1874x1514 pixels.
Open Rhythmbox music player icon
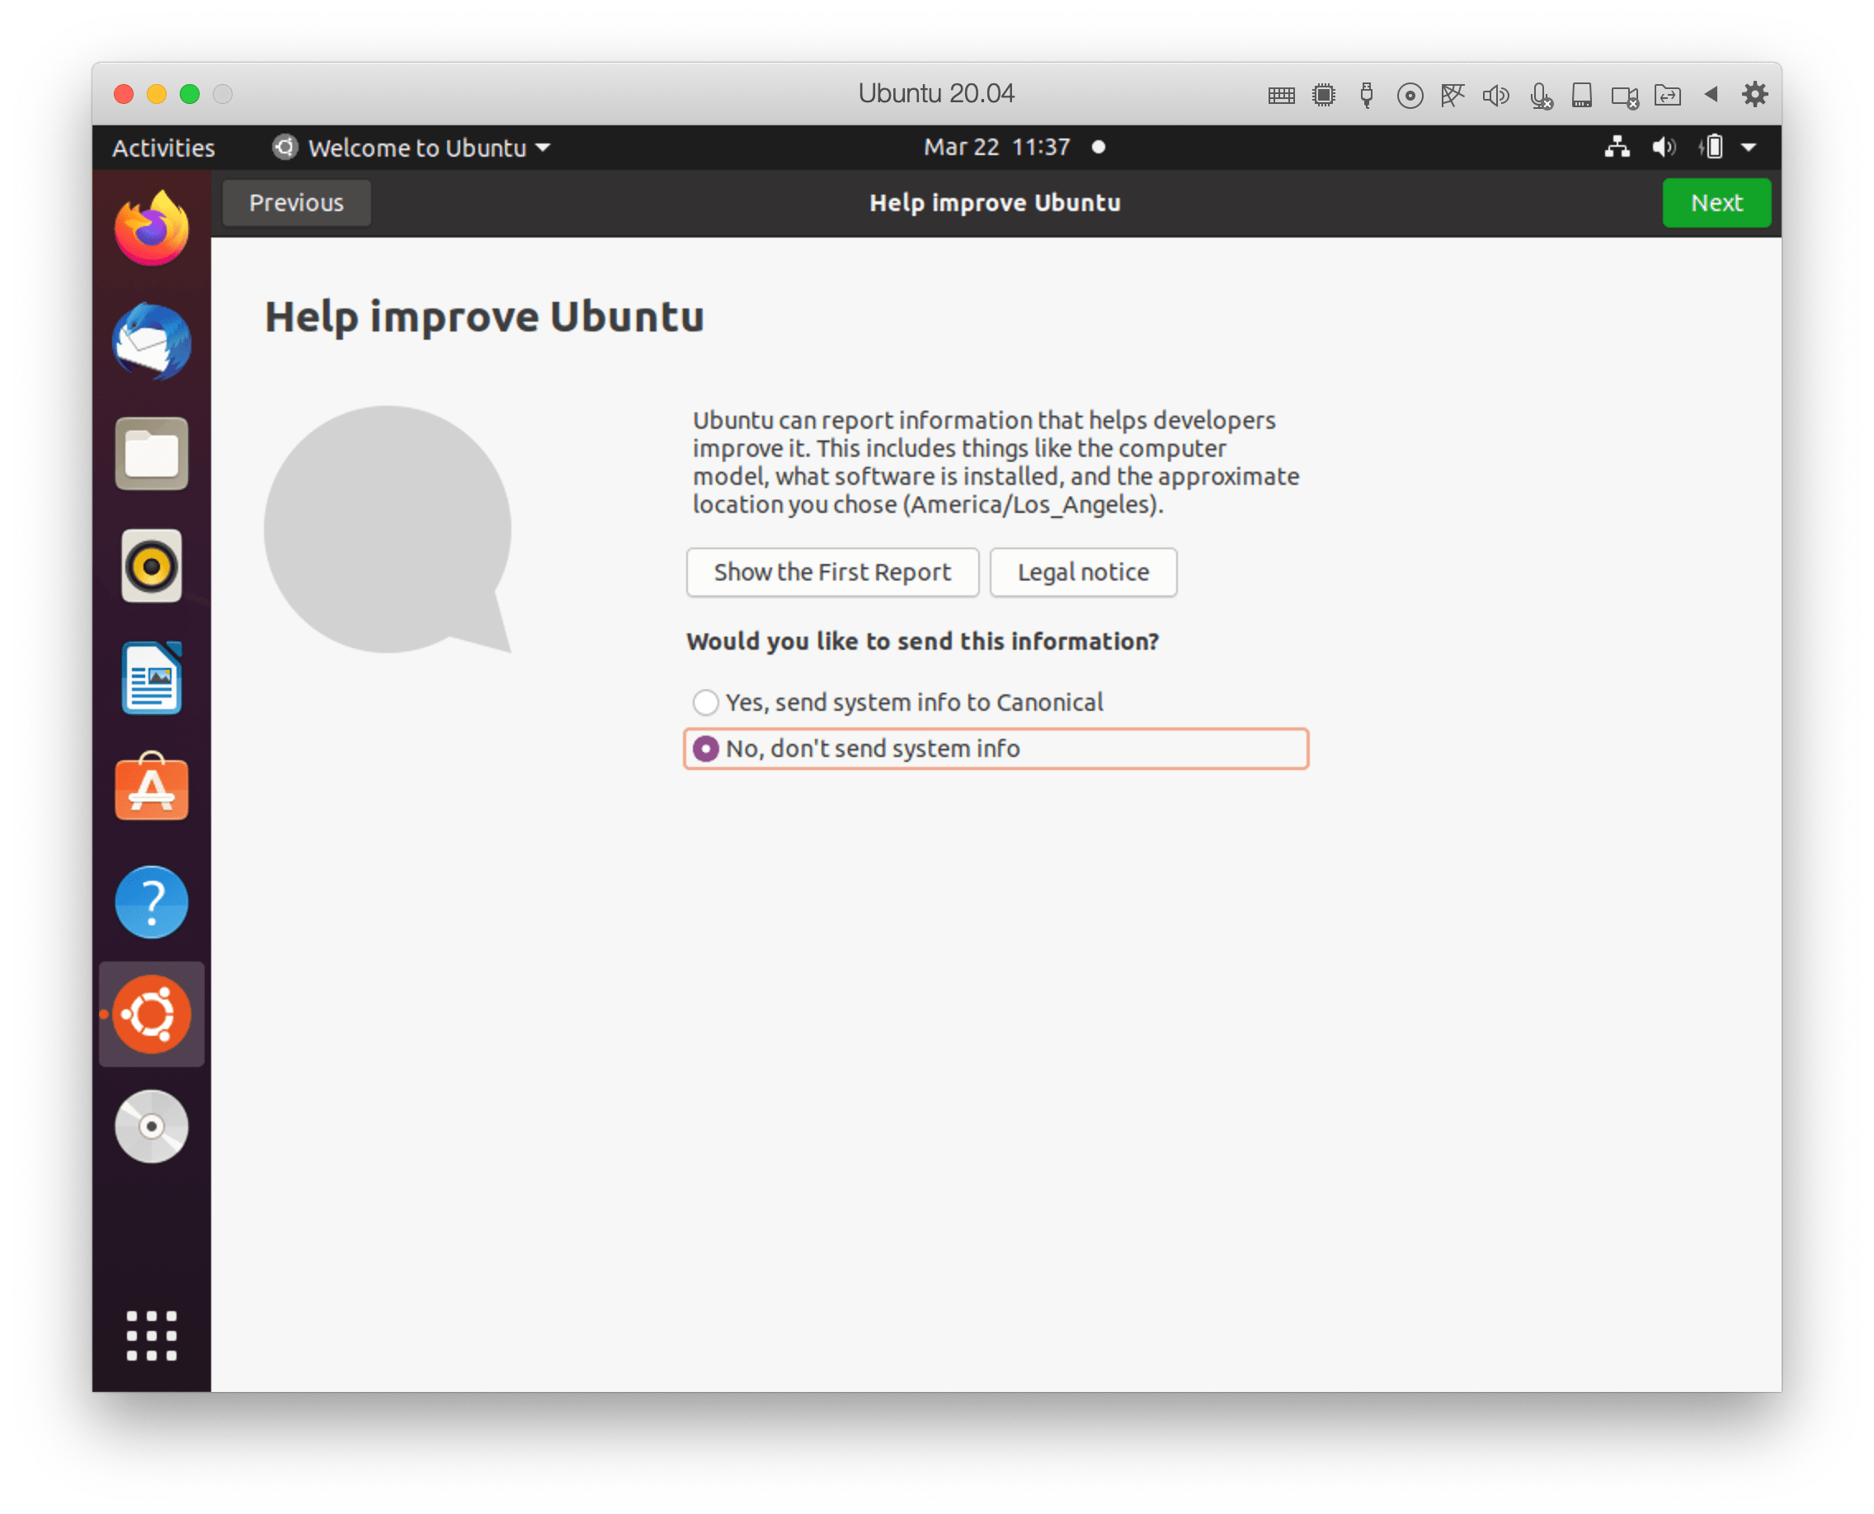pos(152,566)
